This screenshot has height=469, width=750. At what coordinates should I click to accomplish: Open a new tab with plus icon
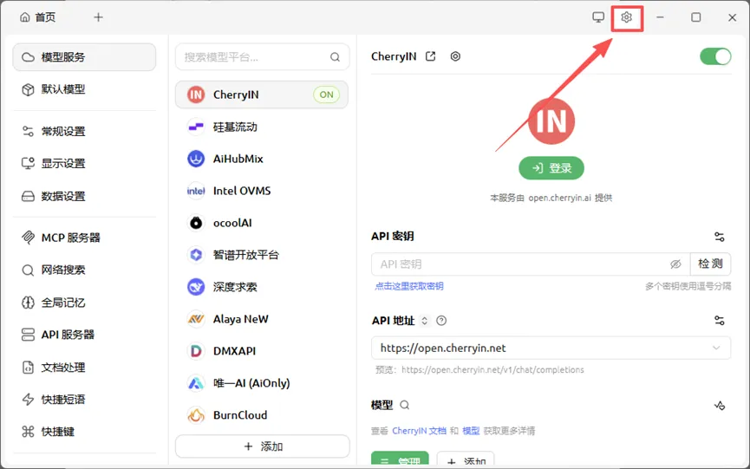tap(98, 17)
